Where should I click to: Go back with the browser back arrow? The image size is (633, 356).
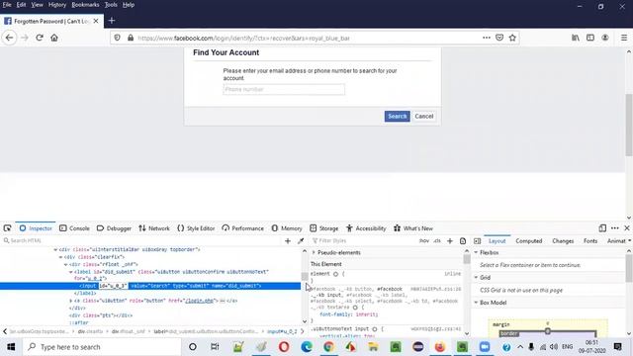tap(9, 38)
